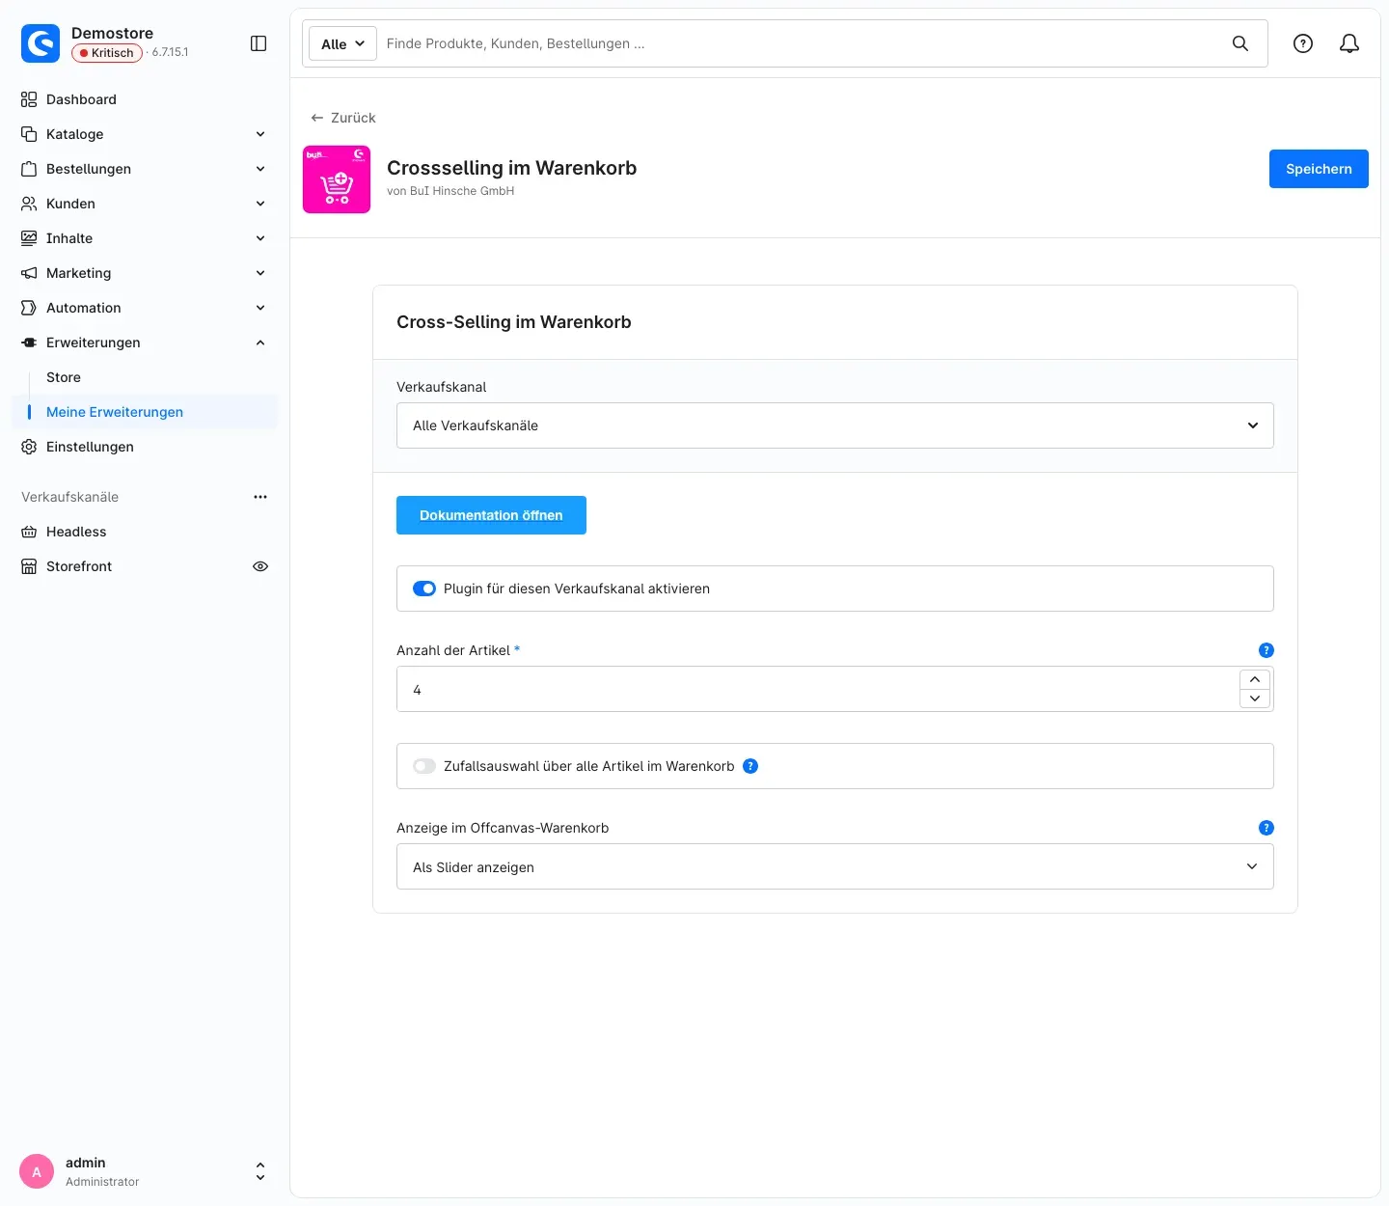The image size is (1389, 1206).
Task: Open the Headless sales channel
Action: 145,532
